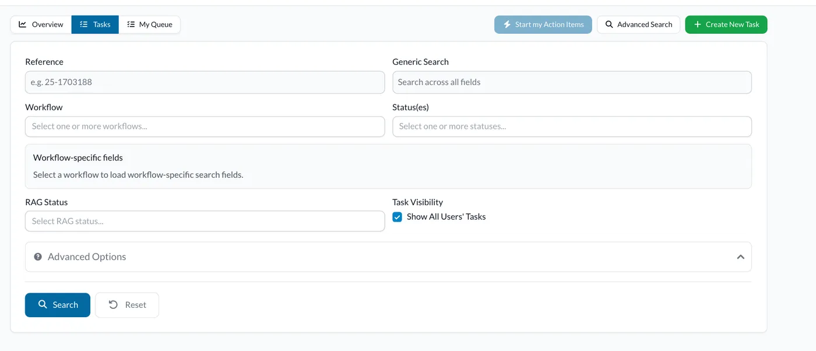Image resolution: width=816 pixels, height=351 pixels.
Task: Click the Advanced Options help icon
Action: pos(38,257)
